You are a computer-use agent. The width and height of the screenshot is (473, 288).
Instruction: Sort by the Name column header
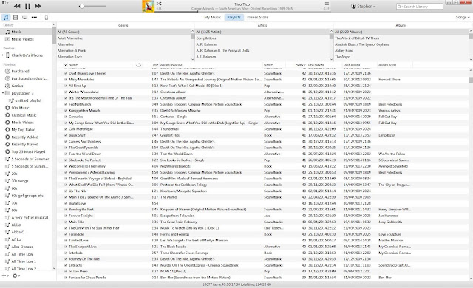click(x=101, y=65)
